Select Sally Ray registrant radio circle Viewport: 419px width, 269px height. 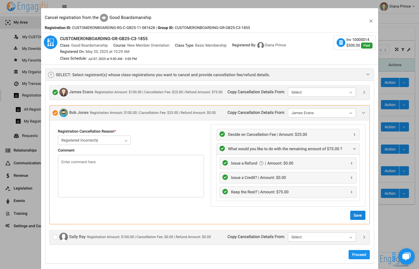click(x=55, y=237)
